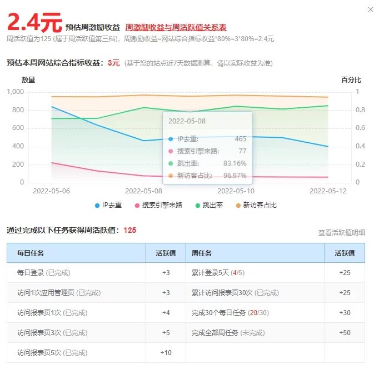The image size is (374, 374).
Task: Click the 2022-05-12 axis date
Action: [x=328, y=191]
